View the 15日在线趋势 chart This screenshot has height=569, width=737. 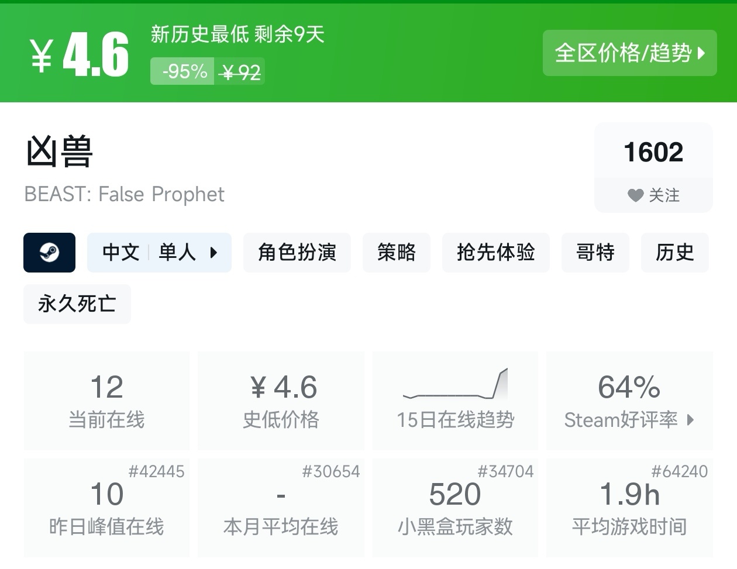click(455, 401)
